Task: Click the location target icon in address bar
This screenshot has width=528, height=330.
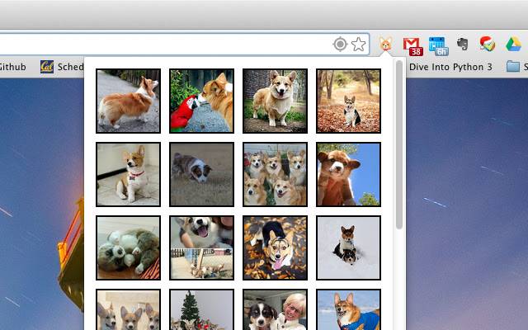Action: [340, 44]
